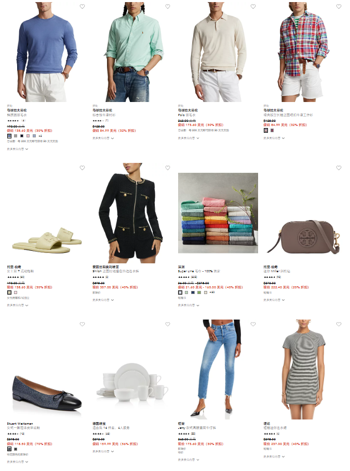Favorite the brown Tory Burch mini bag
The image size is (350, 471).
(339, 168)
